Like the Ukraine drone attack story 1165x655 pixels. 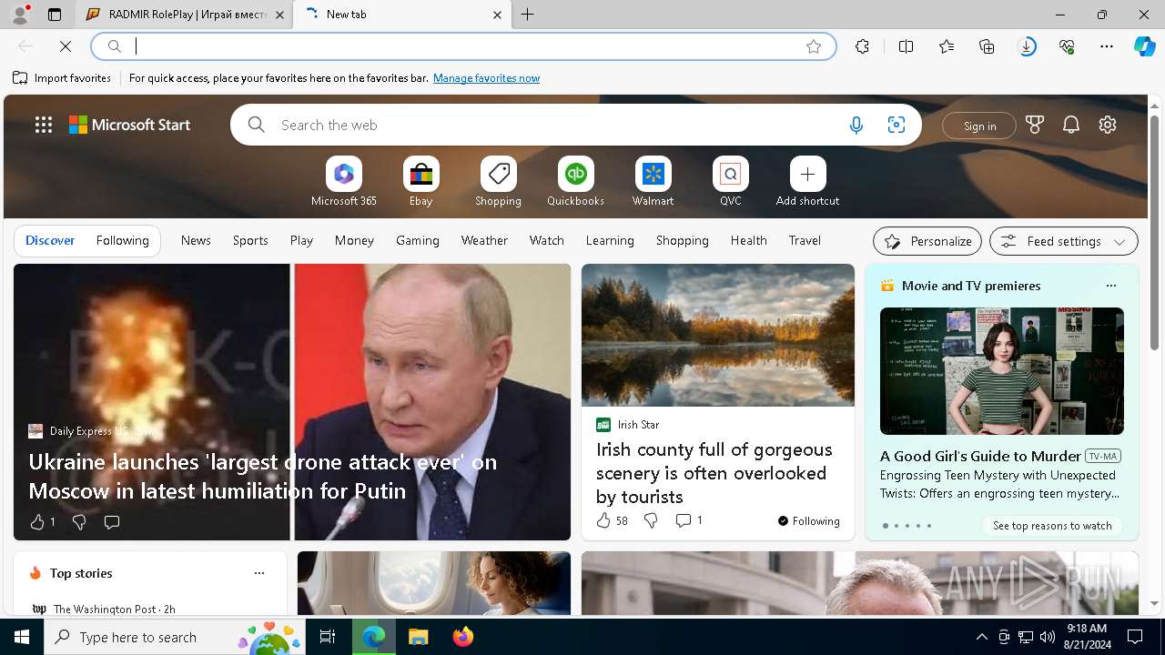pyautogui.click(x=37, y=521)
